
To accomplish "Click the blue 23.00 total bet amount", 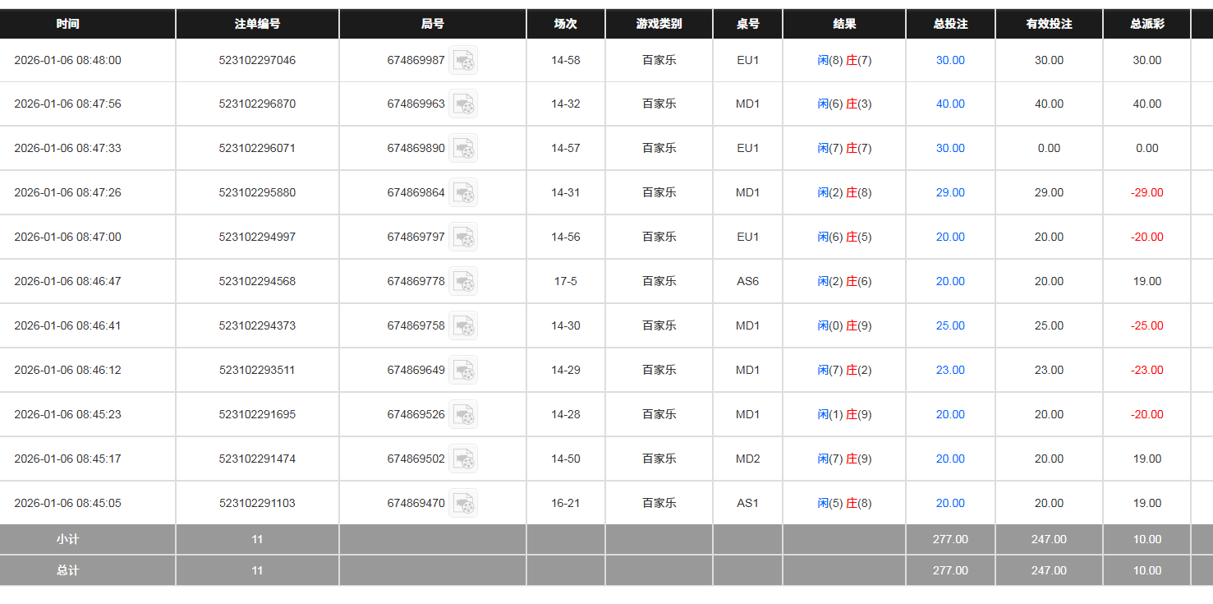I will [950, 371].
